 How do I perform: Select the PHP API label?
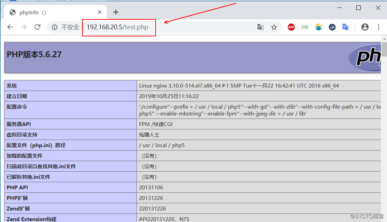point(17,188)
